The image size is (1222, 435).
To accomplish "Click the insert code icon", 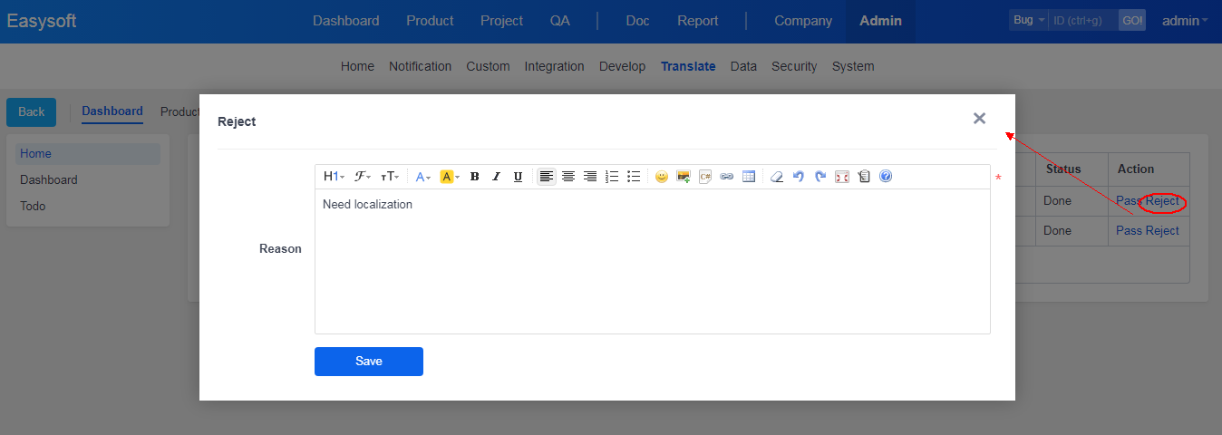I will pyautogui.click(x=705, y=177).
